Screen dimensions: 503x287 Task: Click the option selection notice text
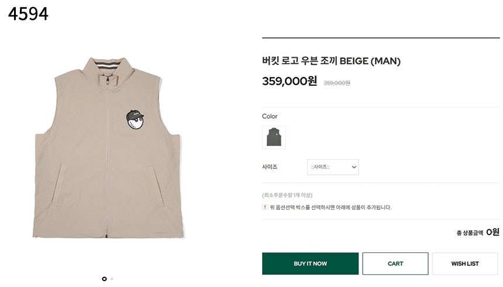pyautogui.click(x=330, y=207)
